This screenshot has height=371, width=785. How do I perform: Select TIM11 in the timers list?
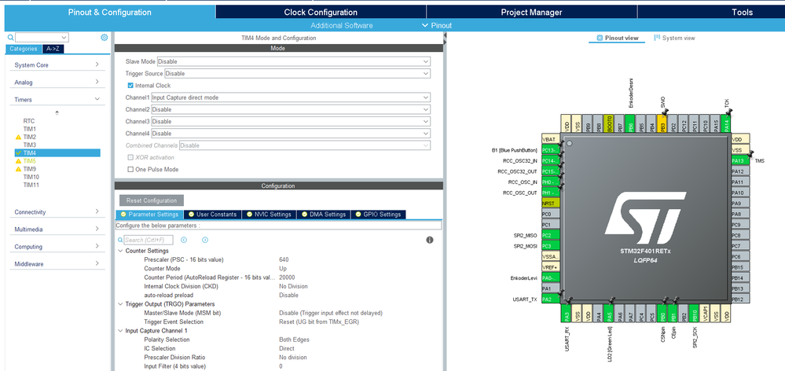coord(31,185)
